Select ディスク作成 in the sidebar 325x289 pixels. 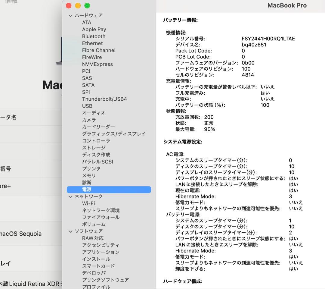tap(96, 155)
